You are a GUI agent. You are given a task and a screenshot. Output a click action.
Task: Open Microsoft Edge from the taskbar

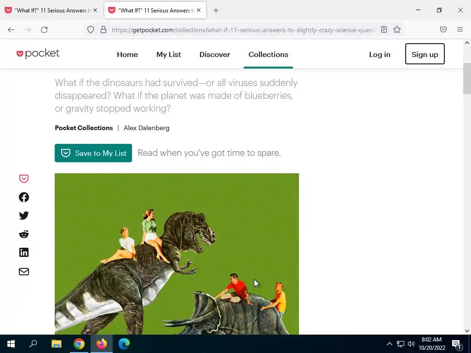click(124, 344)
